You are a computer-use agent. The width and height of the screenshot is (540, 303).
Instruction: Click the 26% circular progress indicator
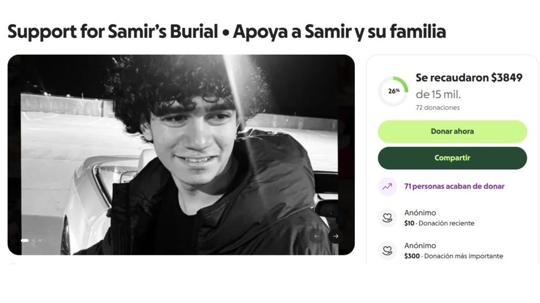393,91
